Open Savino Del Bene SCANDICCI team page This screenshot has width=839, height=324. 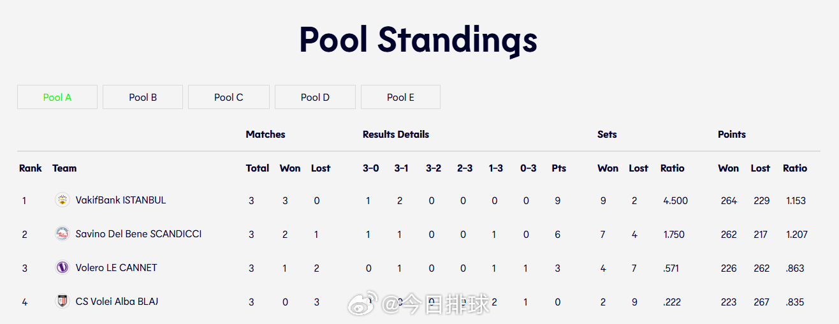click(x=138, y=234)
